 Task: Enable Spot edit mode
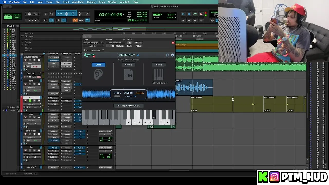click(16, 15)
